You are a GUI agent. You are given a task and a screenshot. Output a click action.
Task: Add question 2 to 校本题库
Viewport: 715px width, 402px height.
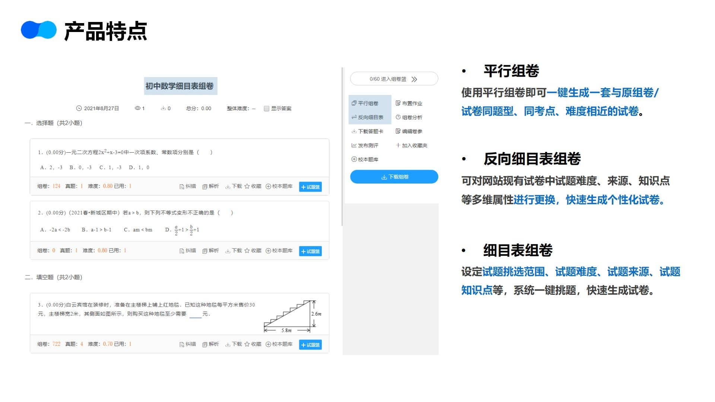click(279, 251)
